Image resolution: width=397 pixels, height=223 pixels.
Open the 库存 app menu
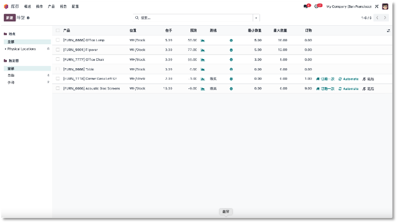(15, 6)
